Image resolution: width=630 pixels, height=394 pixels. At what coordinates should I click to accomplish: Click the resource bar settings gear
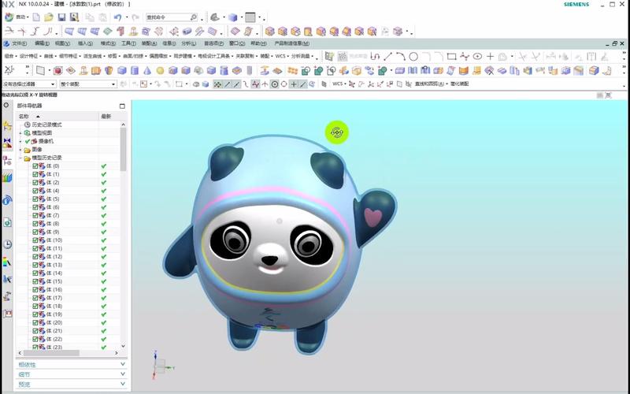pos(6,105)
